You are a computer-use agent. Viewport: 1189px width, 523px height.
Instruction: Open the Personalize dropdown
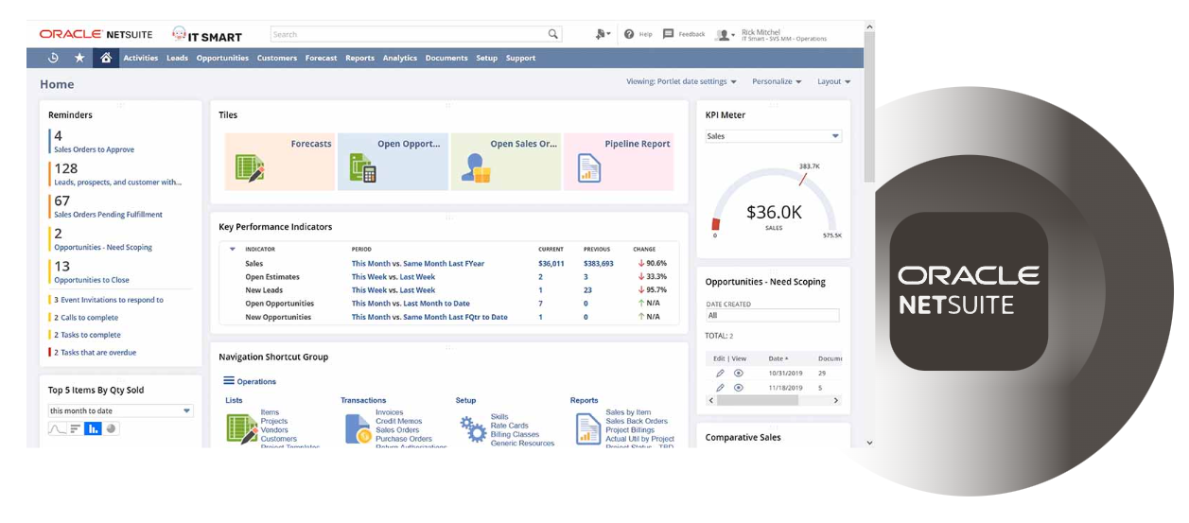click(777, 81)
